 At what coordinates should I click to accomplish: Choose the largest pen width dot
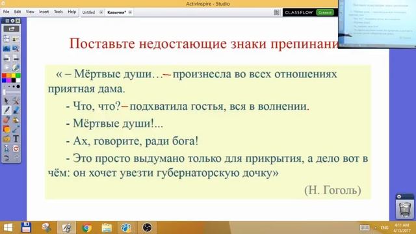click(18, 86)
